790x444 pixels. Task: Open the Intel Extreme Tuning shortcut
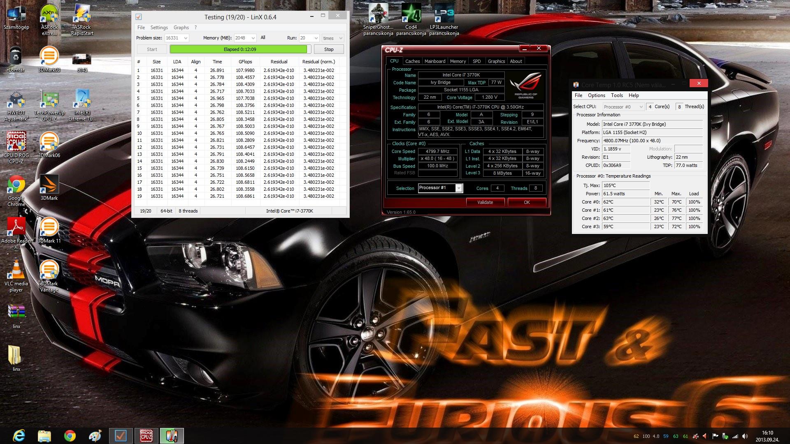(82, 105)
